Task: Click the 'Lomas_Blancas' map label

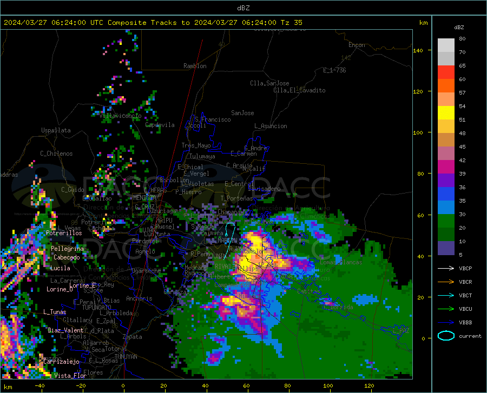Action: point(341,262)
